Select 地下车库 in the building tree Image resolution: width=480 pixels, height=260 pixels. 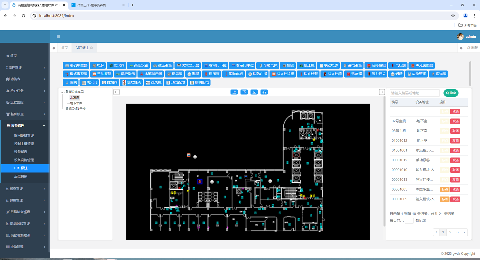point(76,103)
